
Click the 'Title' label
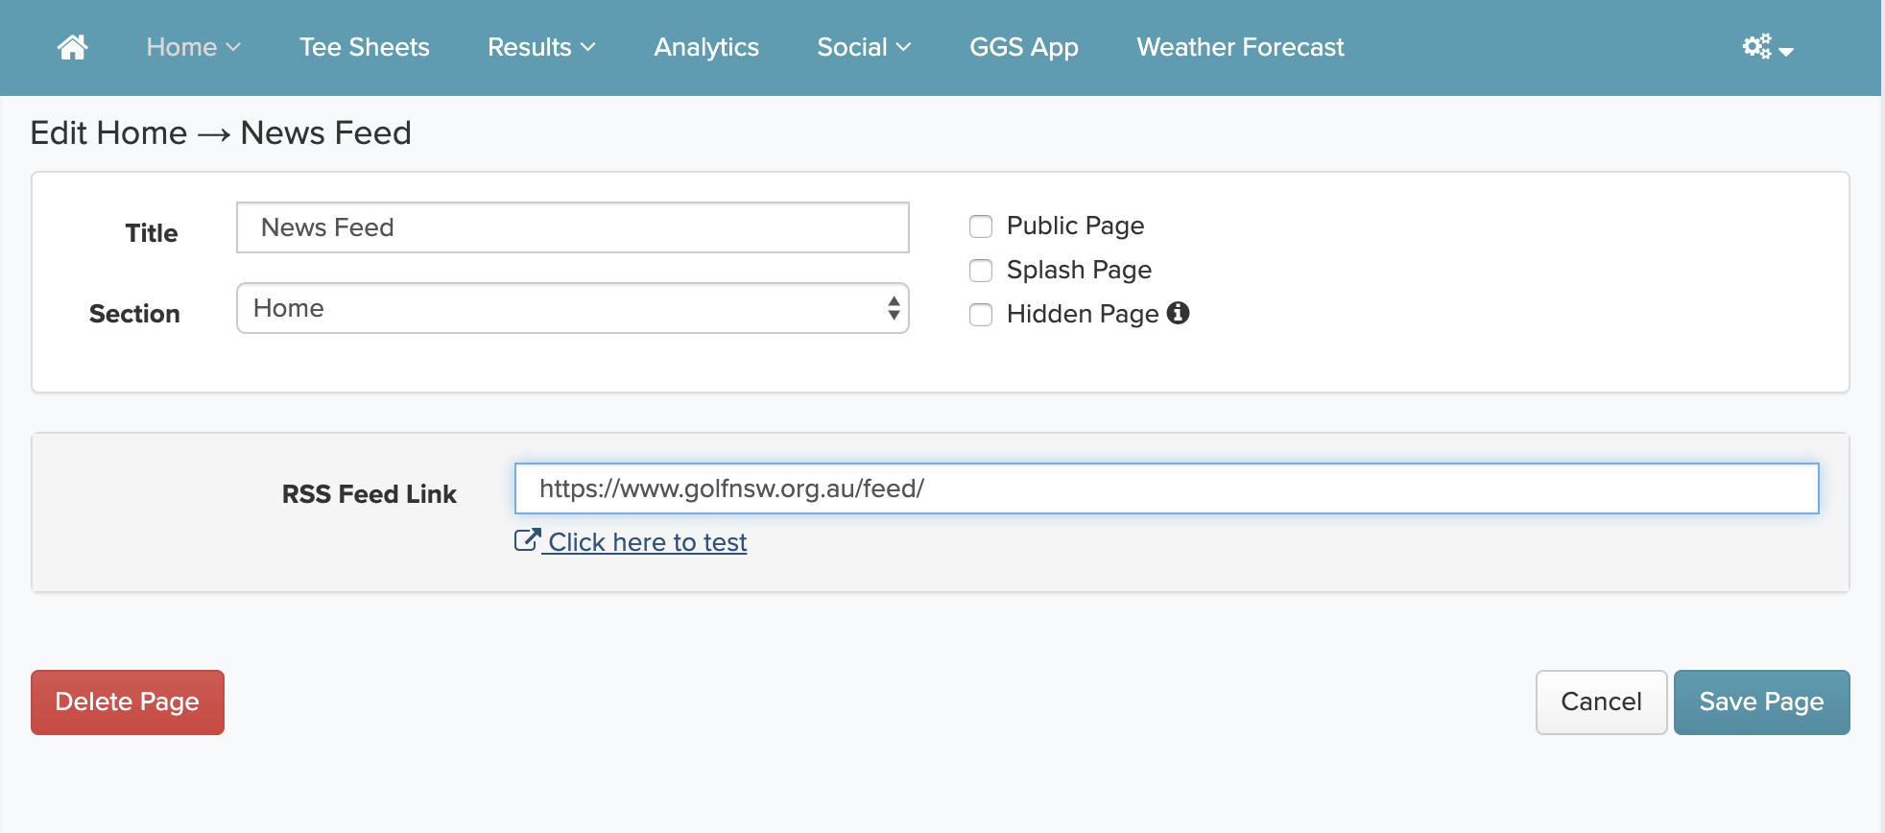click(x=152, y=233)
